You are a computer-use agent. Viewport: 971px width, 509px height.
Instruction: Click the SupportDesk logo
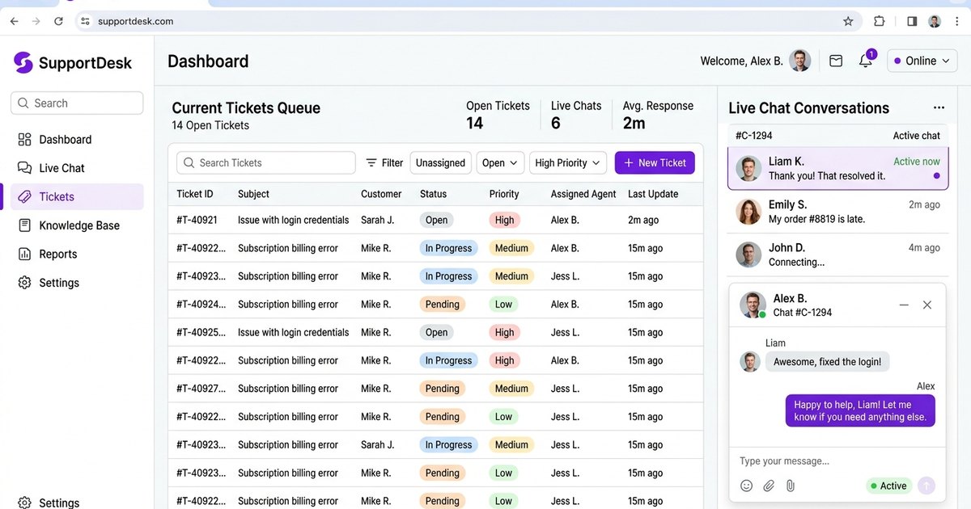coord(73,63)
